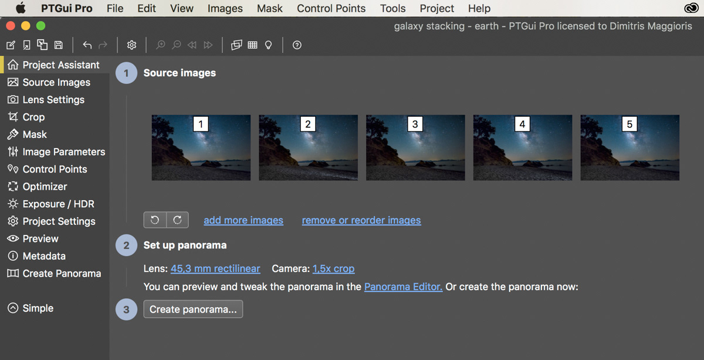704x360 pixels.
Task: Open the Control Points menu in the menu bar
Action: pos(331,8)
